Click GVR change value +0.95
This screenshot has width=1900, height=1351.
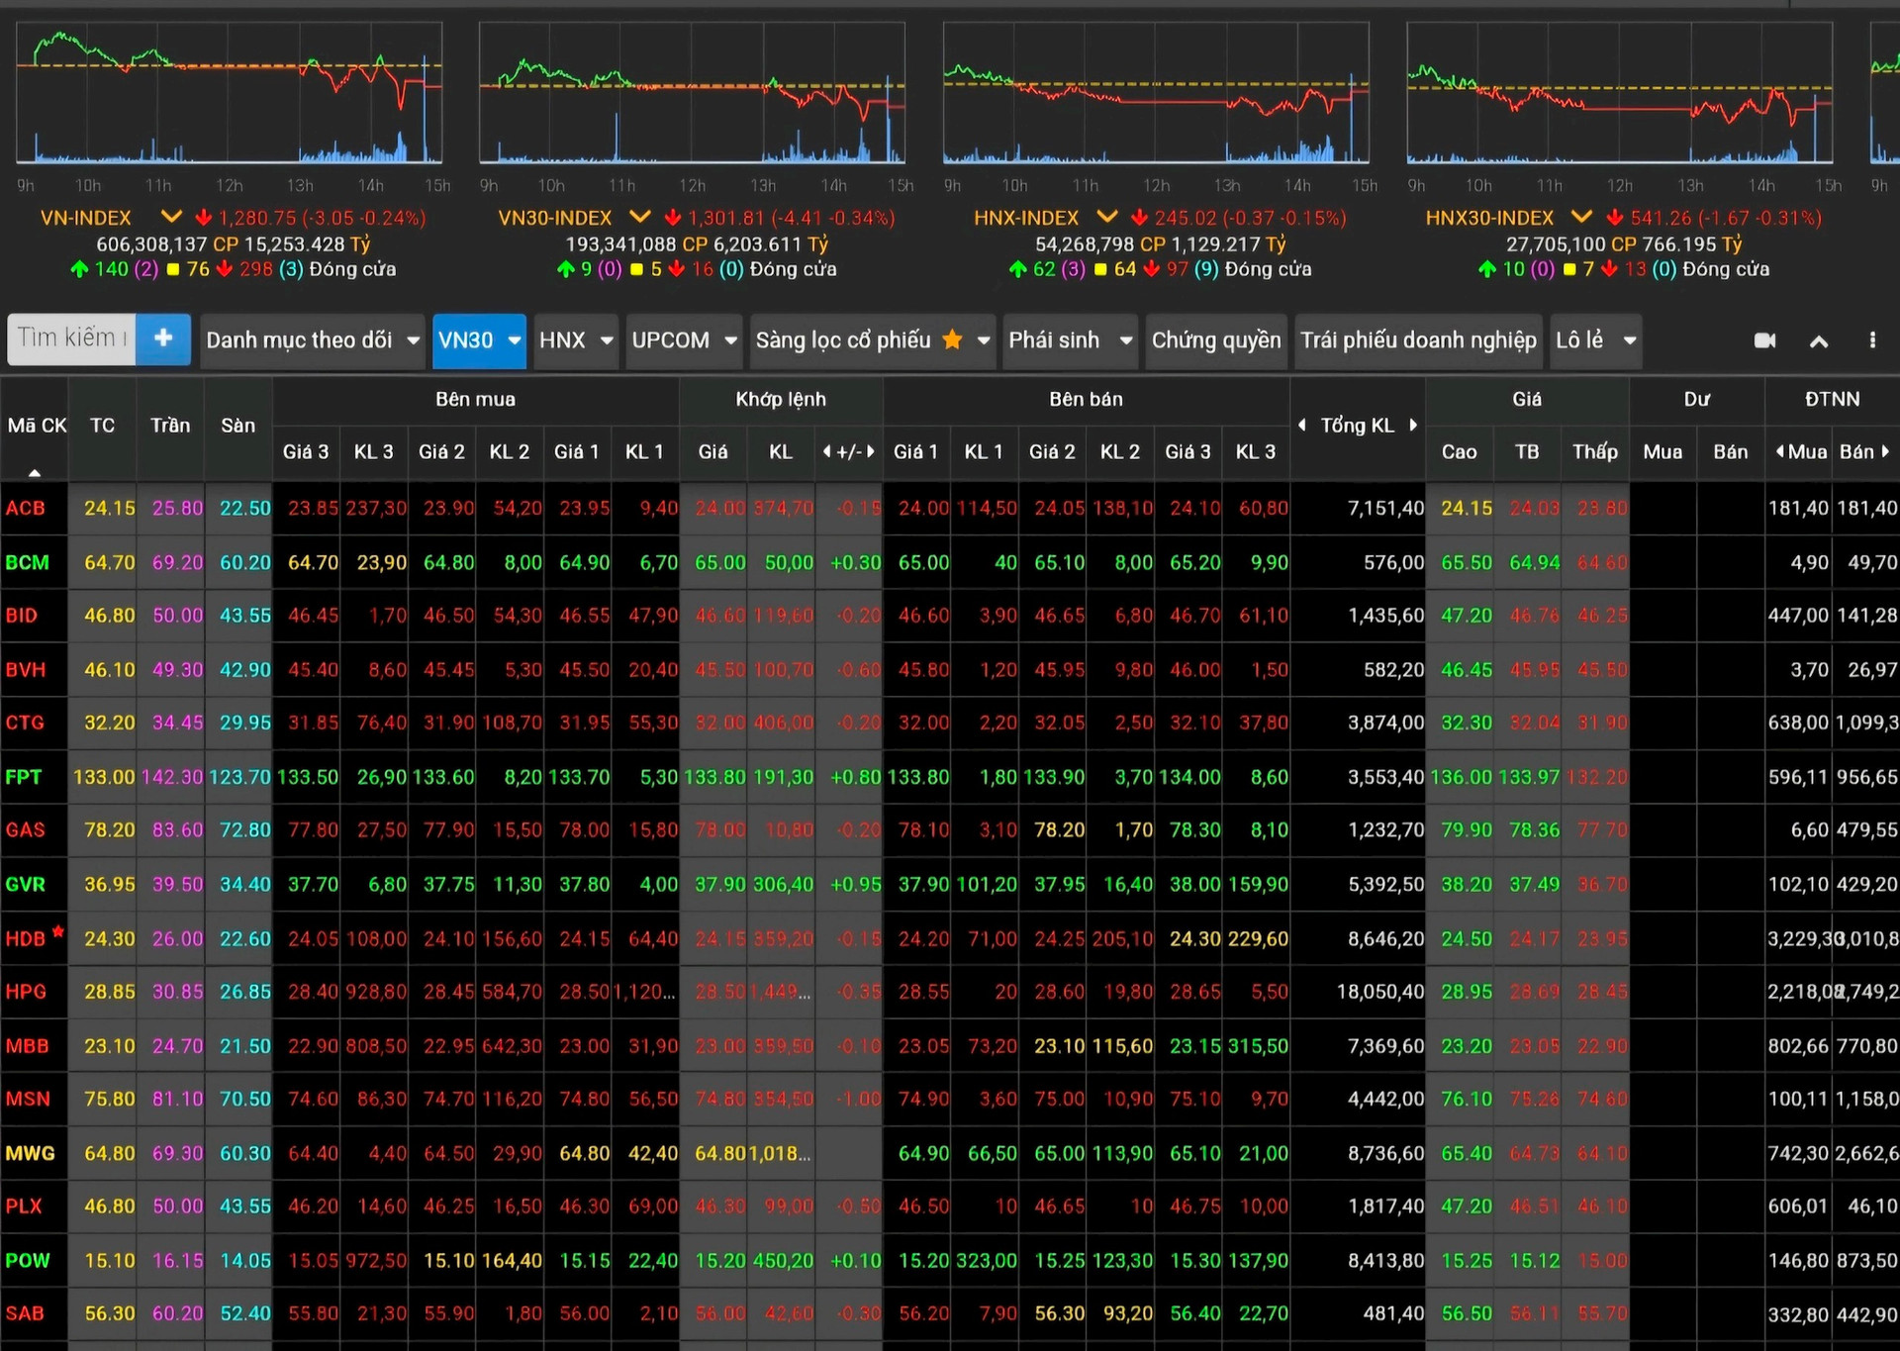coord(856,884)
